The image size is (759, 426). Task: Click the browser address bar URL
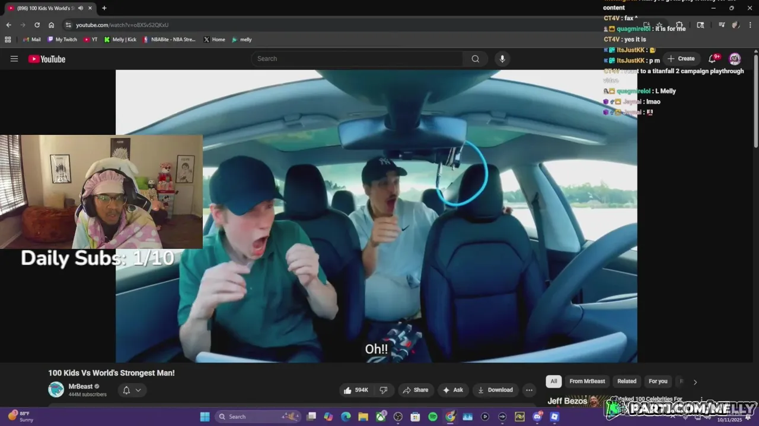point(122,25)
